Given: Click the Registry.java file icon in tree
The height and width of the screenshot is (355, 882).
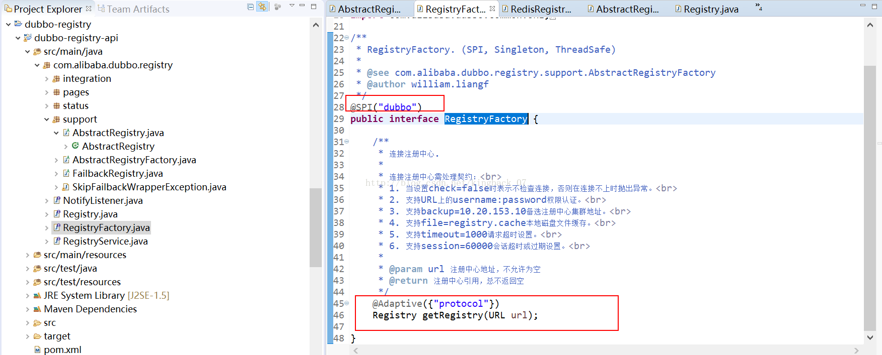Looking at the screenshot, I should click(x=57, y=214).
